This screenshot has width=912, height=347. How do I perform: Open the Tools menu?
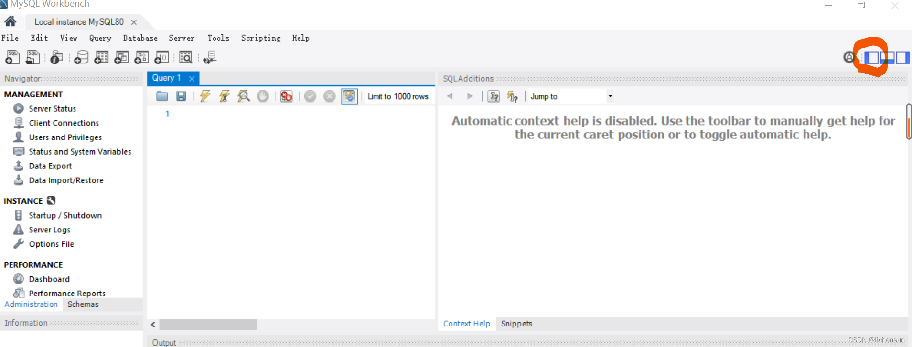click(x=218, y=38)
